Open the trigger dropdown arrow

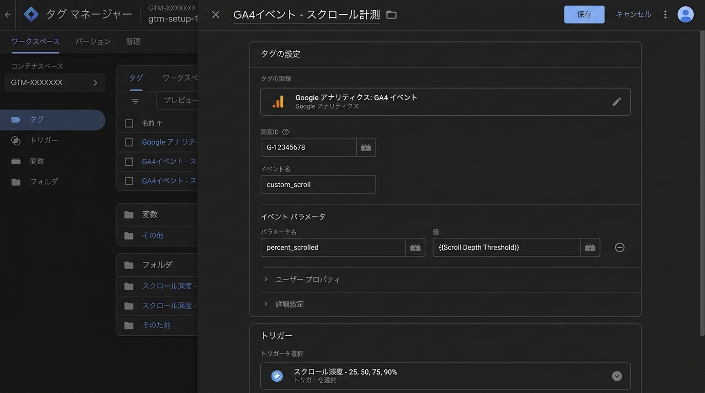pos(617,376)
